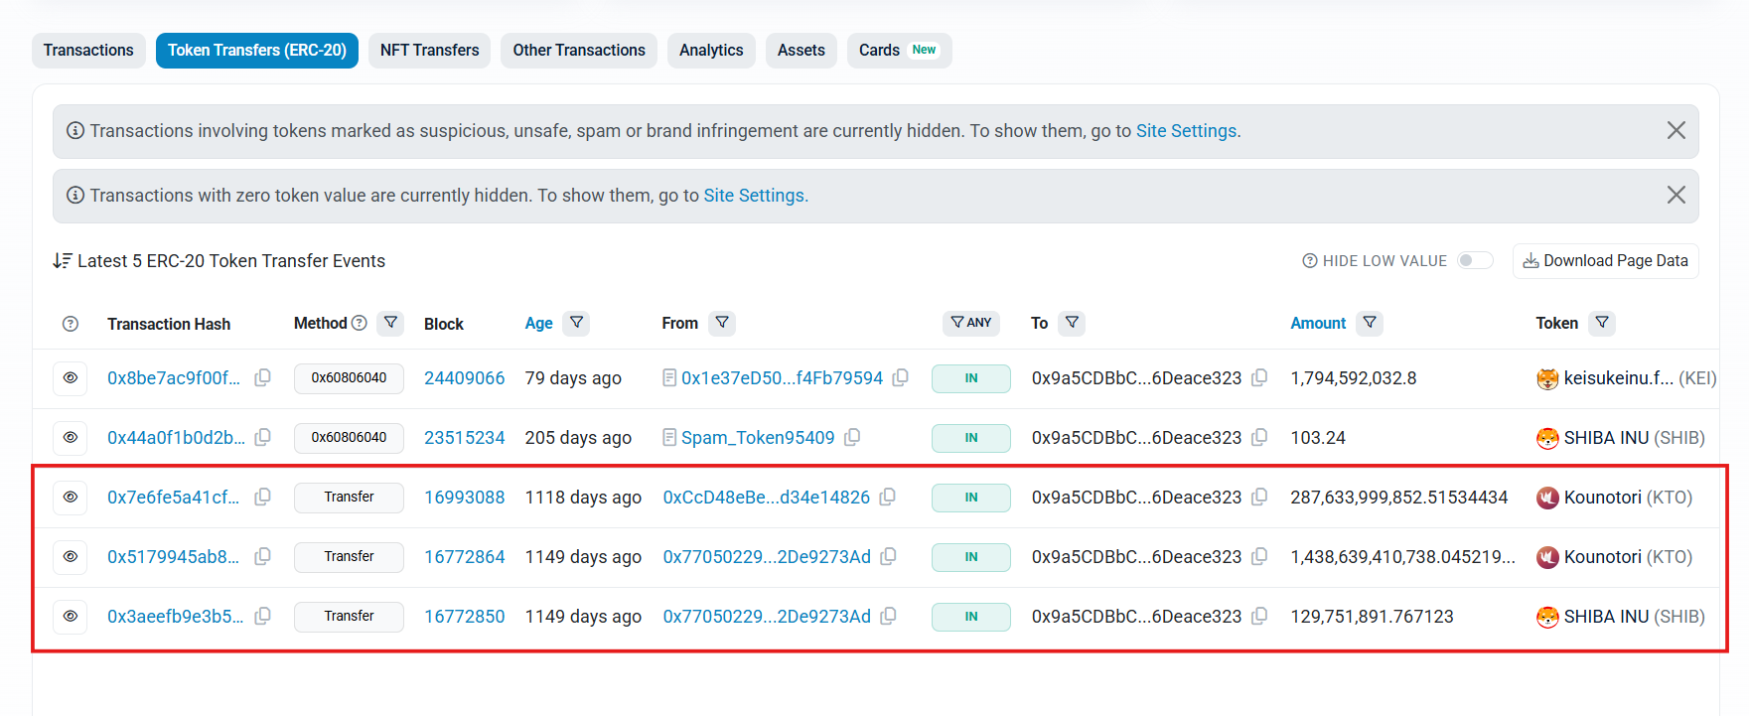This screenshot has width=1749, height=716.
Task: Open the ANY direction filter
Action: (x=971, y=323)
